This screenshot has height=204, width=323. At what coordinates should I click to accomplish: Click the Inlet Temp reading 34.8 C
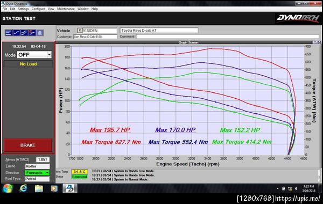pos(80,172)
